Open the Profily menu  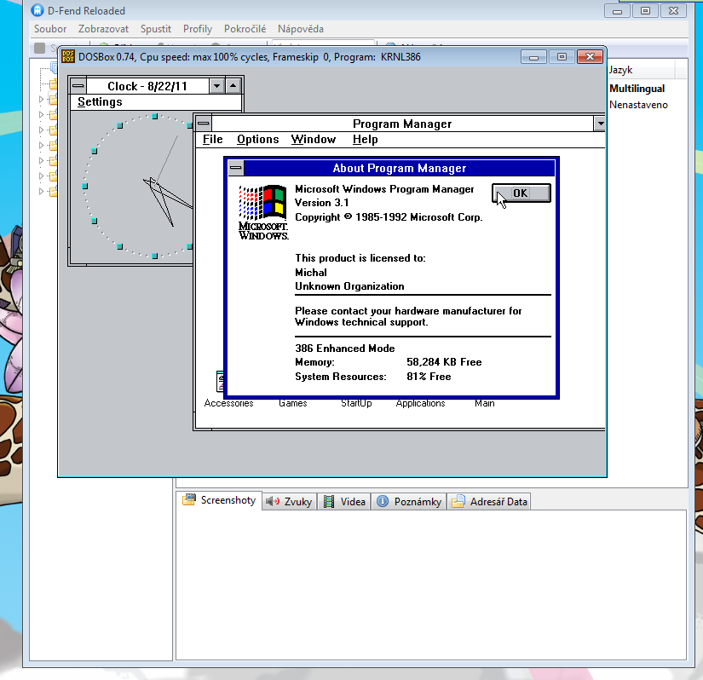[198, 29]
